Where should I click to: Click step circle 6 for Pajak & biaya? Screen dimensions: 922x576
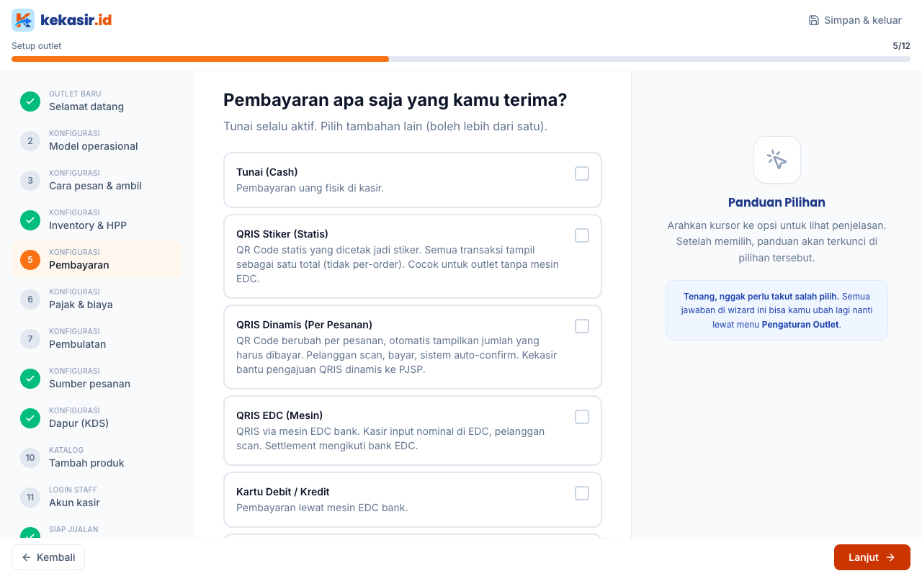[x=30, y=300]
